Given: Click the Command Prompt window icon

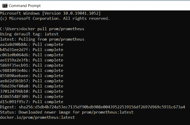Looking at the screenshot, I should point(5,6).
